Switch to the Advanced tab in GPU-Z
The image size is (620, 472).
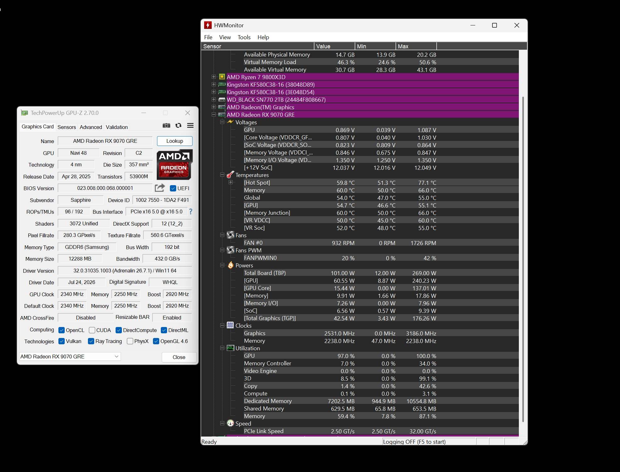91,127
